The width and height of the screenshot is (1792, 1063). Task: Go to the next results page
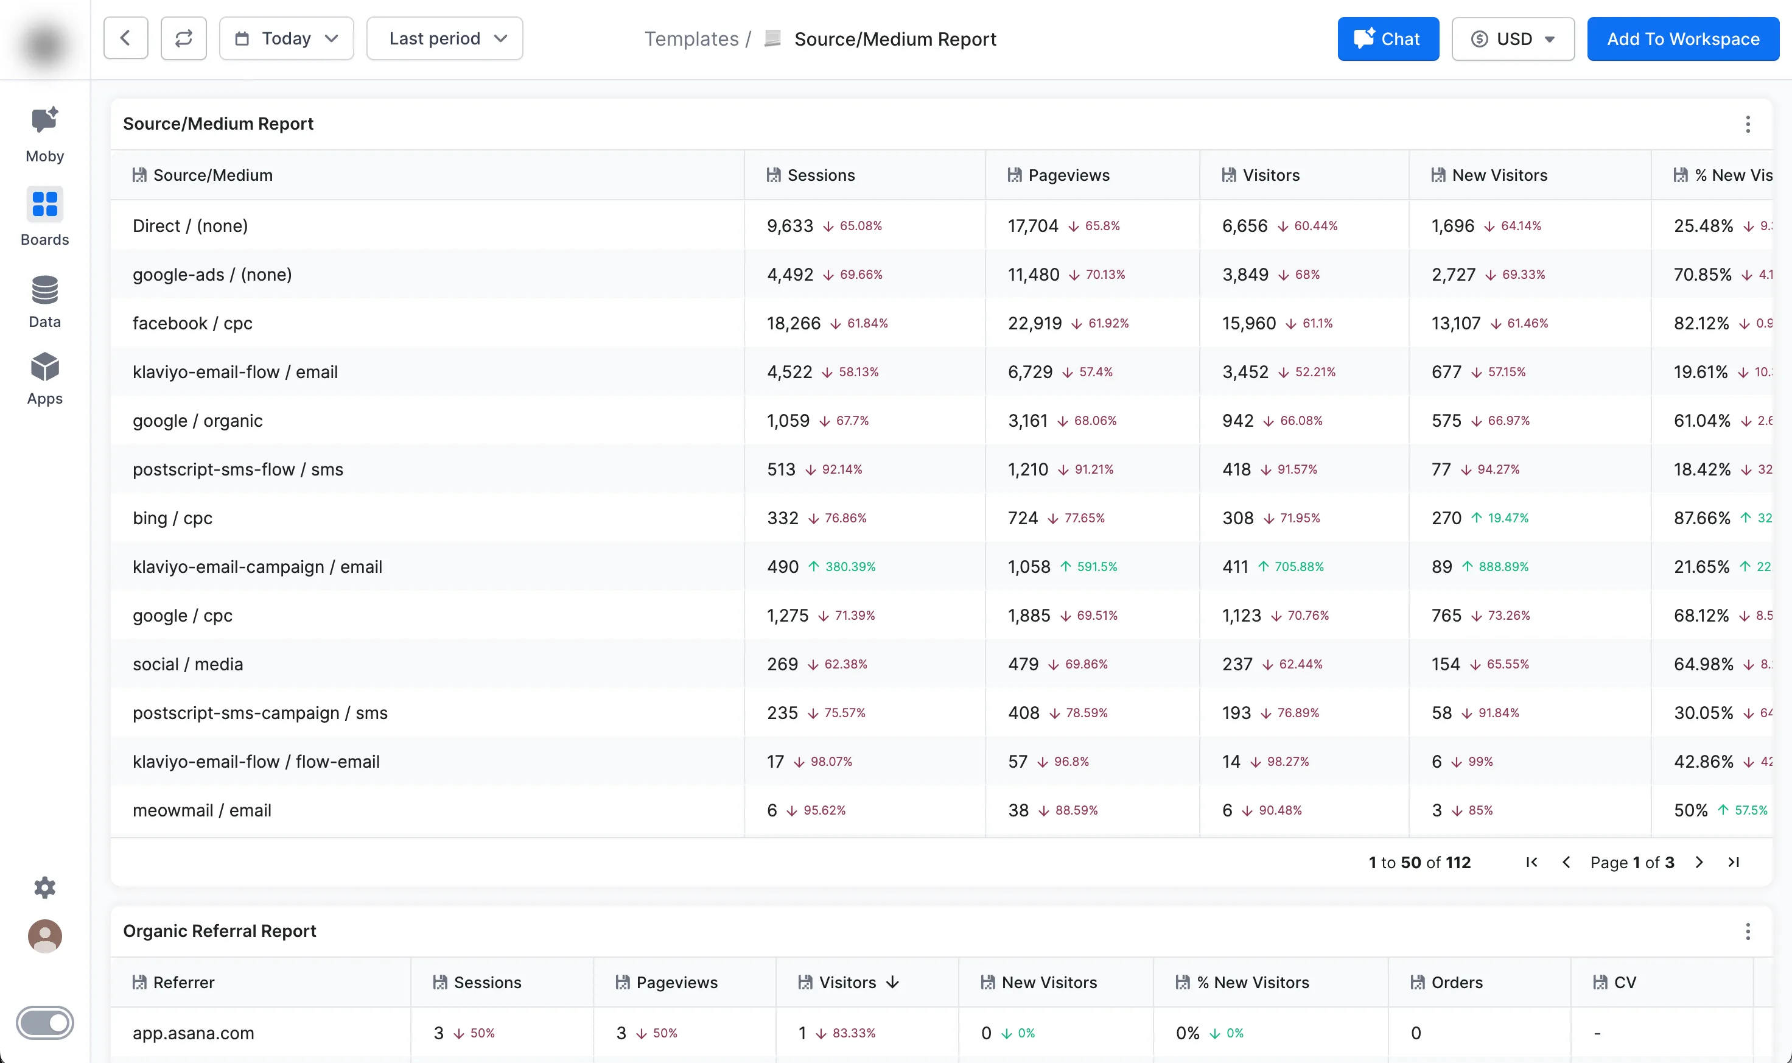1699,861
